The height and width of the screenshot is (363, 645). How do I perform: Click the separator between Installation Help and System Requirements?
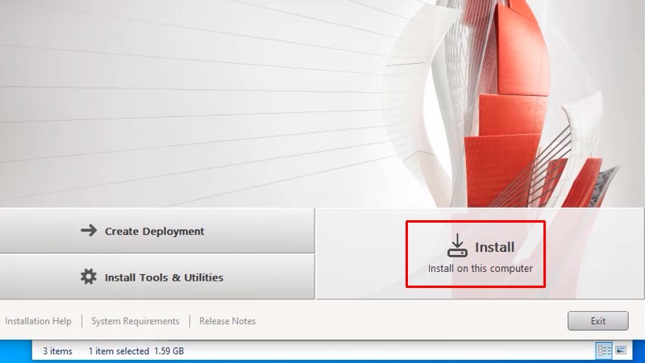point(81,321)
